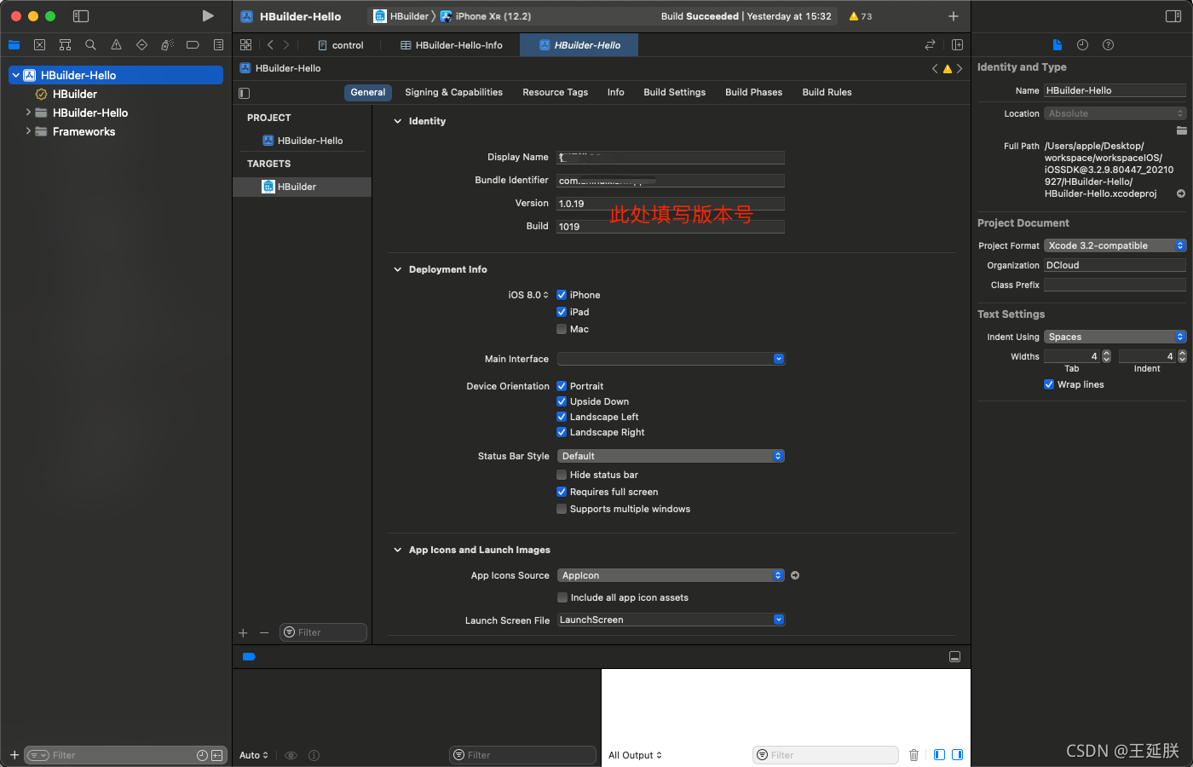The height and width of the screenshot is (767, 1193).
Task: Open the Main Interface dropdown
Action: 671,359
